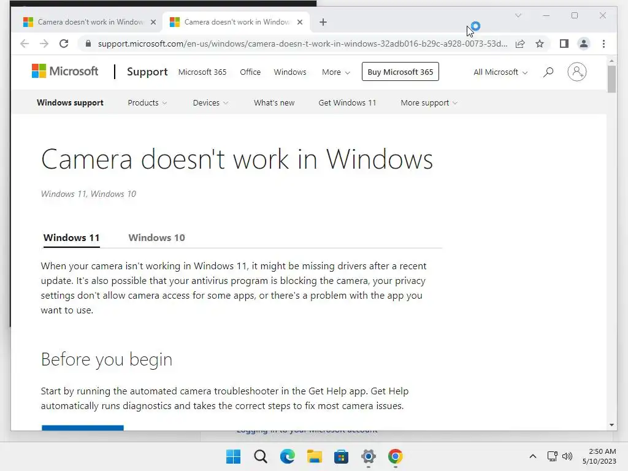Open the Microsoft site search magnifier

point(548,72)
